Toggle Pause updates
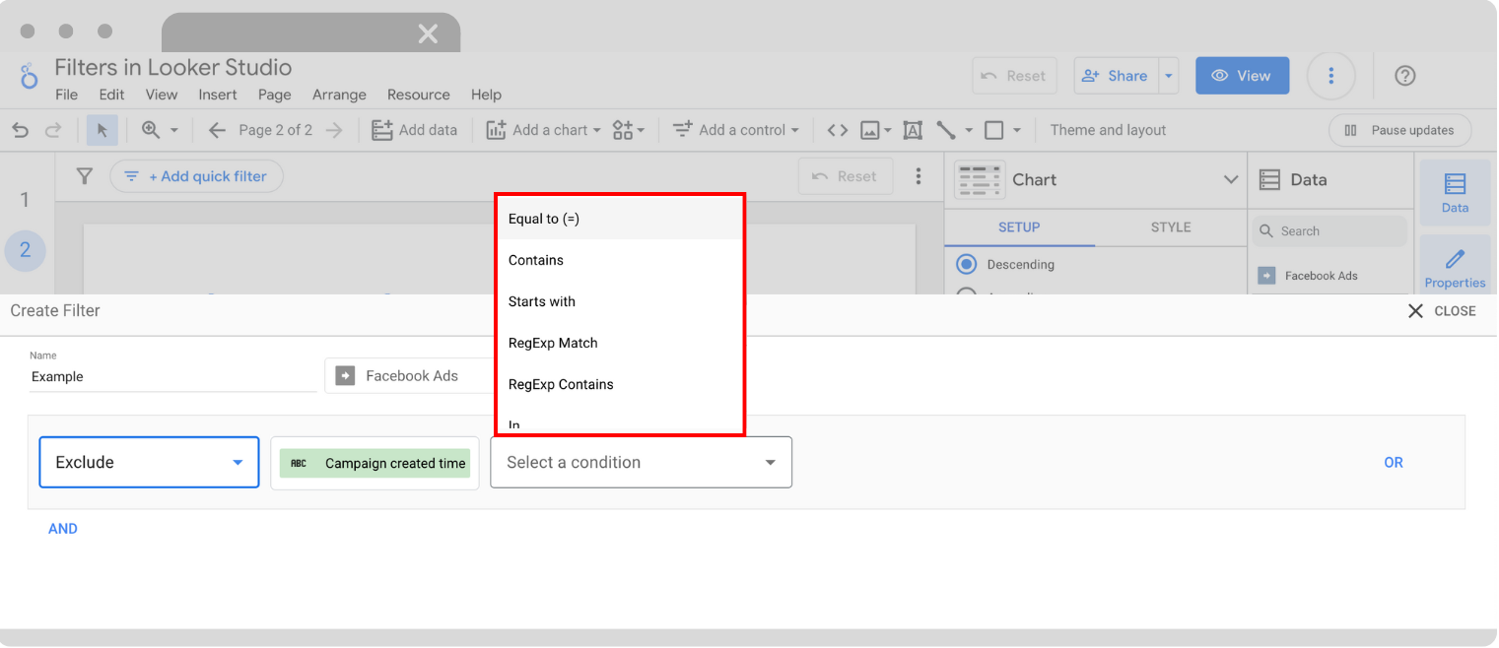 click(1398, 129)
